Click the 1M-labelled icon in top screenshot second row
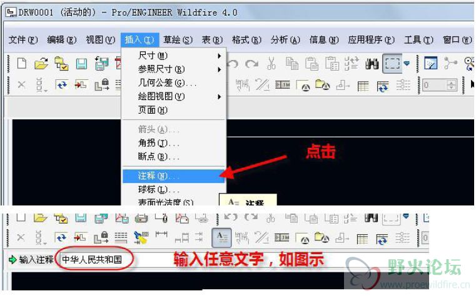 [x=283, y=86]
